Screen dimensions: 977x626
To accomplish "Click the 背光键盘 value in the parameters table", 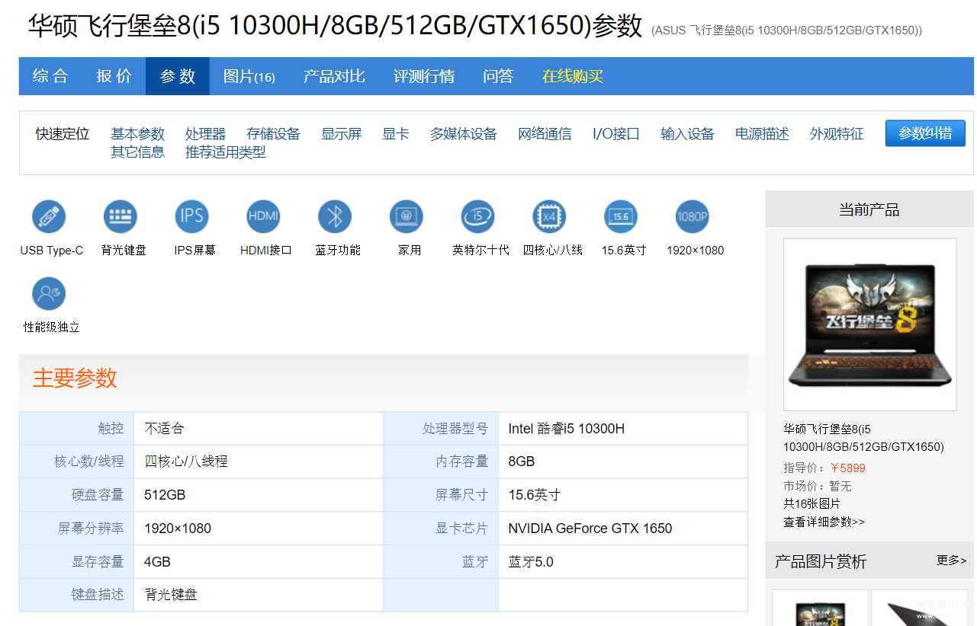I will tap(171, 595).
